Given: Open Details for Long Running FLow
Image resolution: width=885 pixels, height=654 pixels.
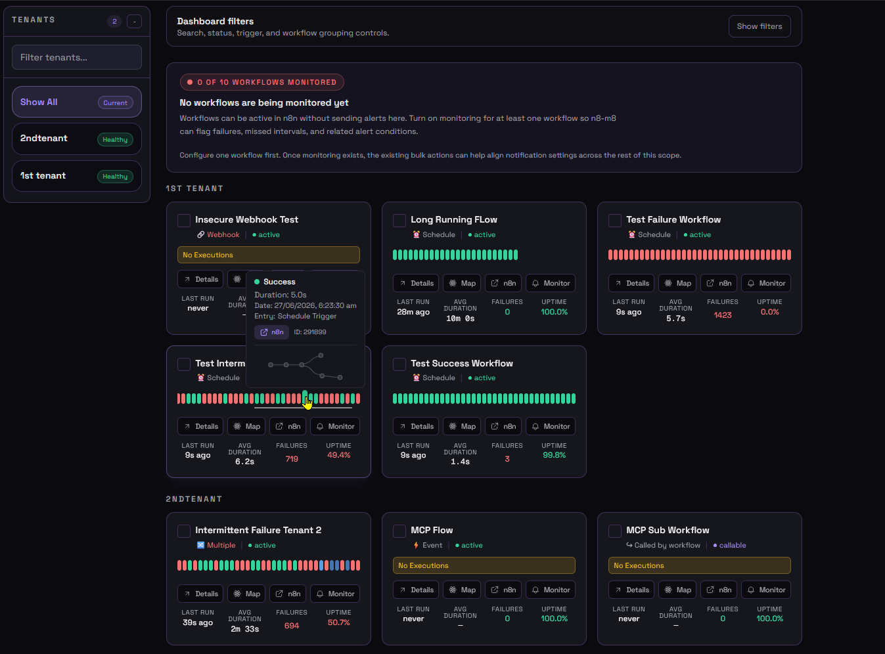Looking at the screenshot, I should click(416, 283).
